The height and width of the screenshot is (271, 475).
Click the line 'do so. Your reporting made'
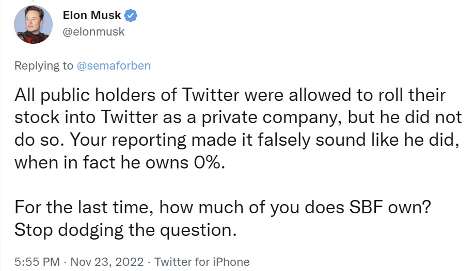coord(237,140)
